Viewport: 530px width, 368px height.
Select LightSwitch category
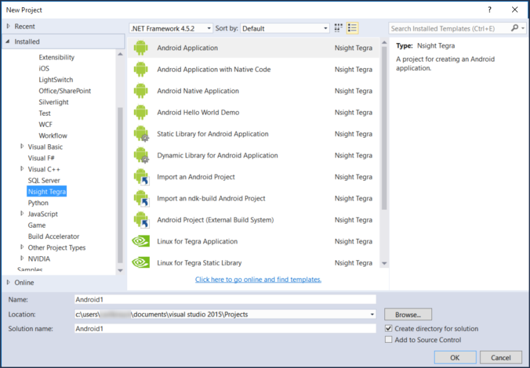tap(56, 79)
